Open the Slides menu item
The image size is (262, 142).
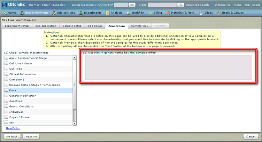pyautogui.click(x=206, y=13)
